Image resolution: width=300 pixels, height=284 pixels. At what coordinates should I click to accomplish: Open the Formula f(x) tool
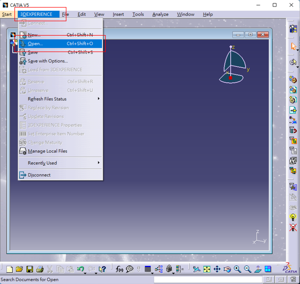119,269
